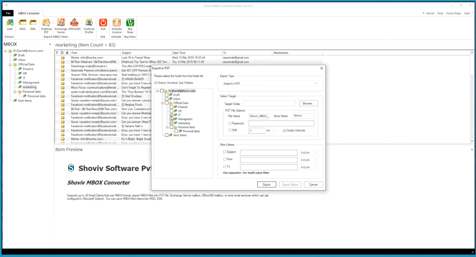The width and height of the screenshot is (476, 257).
Task: Toggle Check/Uncheck Sub Folders checkbox
Action: click(x=156, y=83)
